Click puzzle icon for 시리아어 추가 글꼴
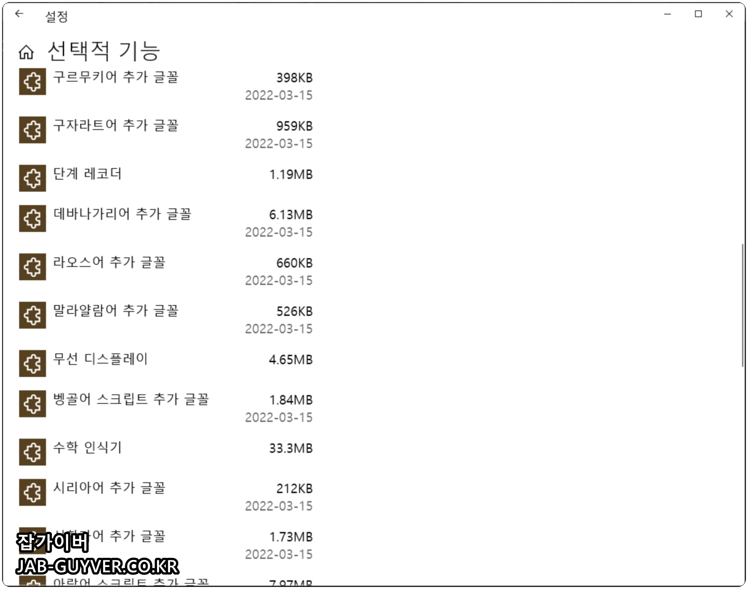The width and height of the screenshot is (748, 589). [x=32, y=492]
